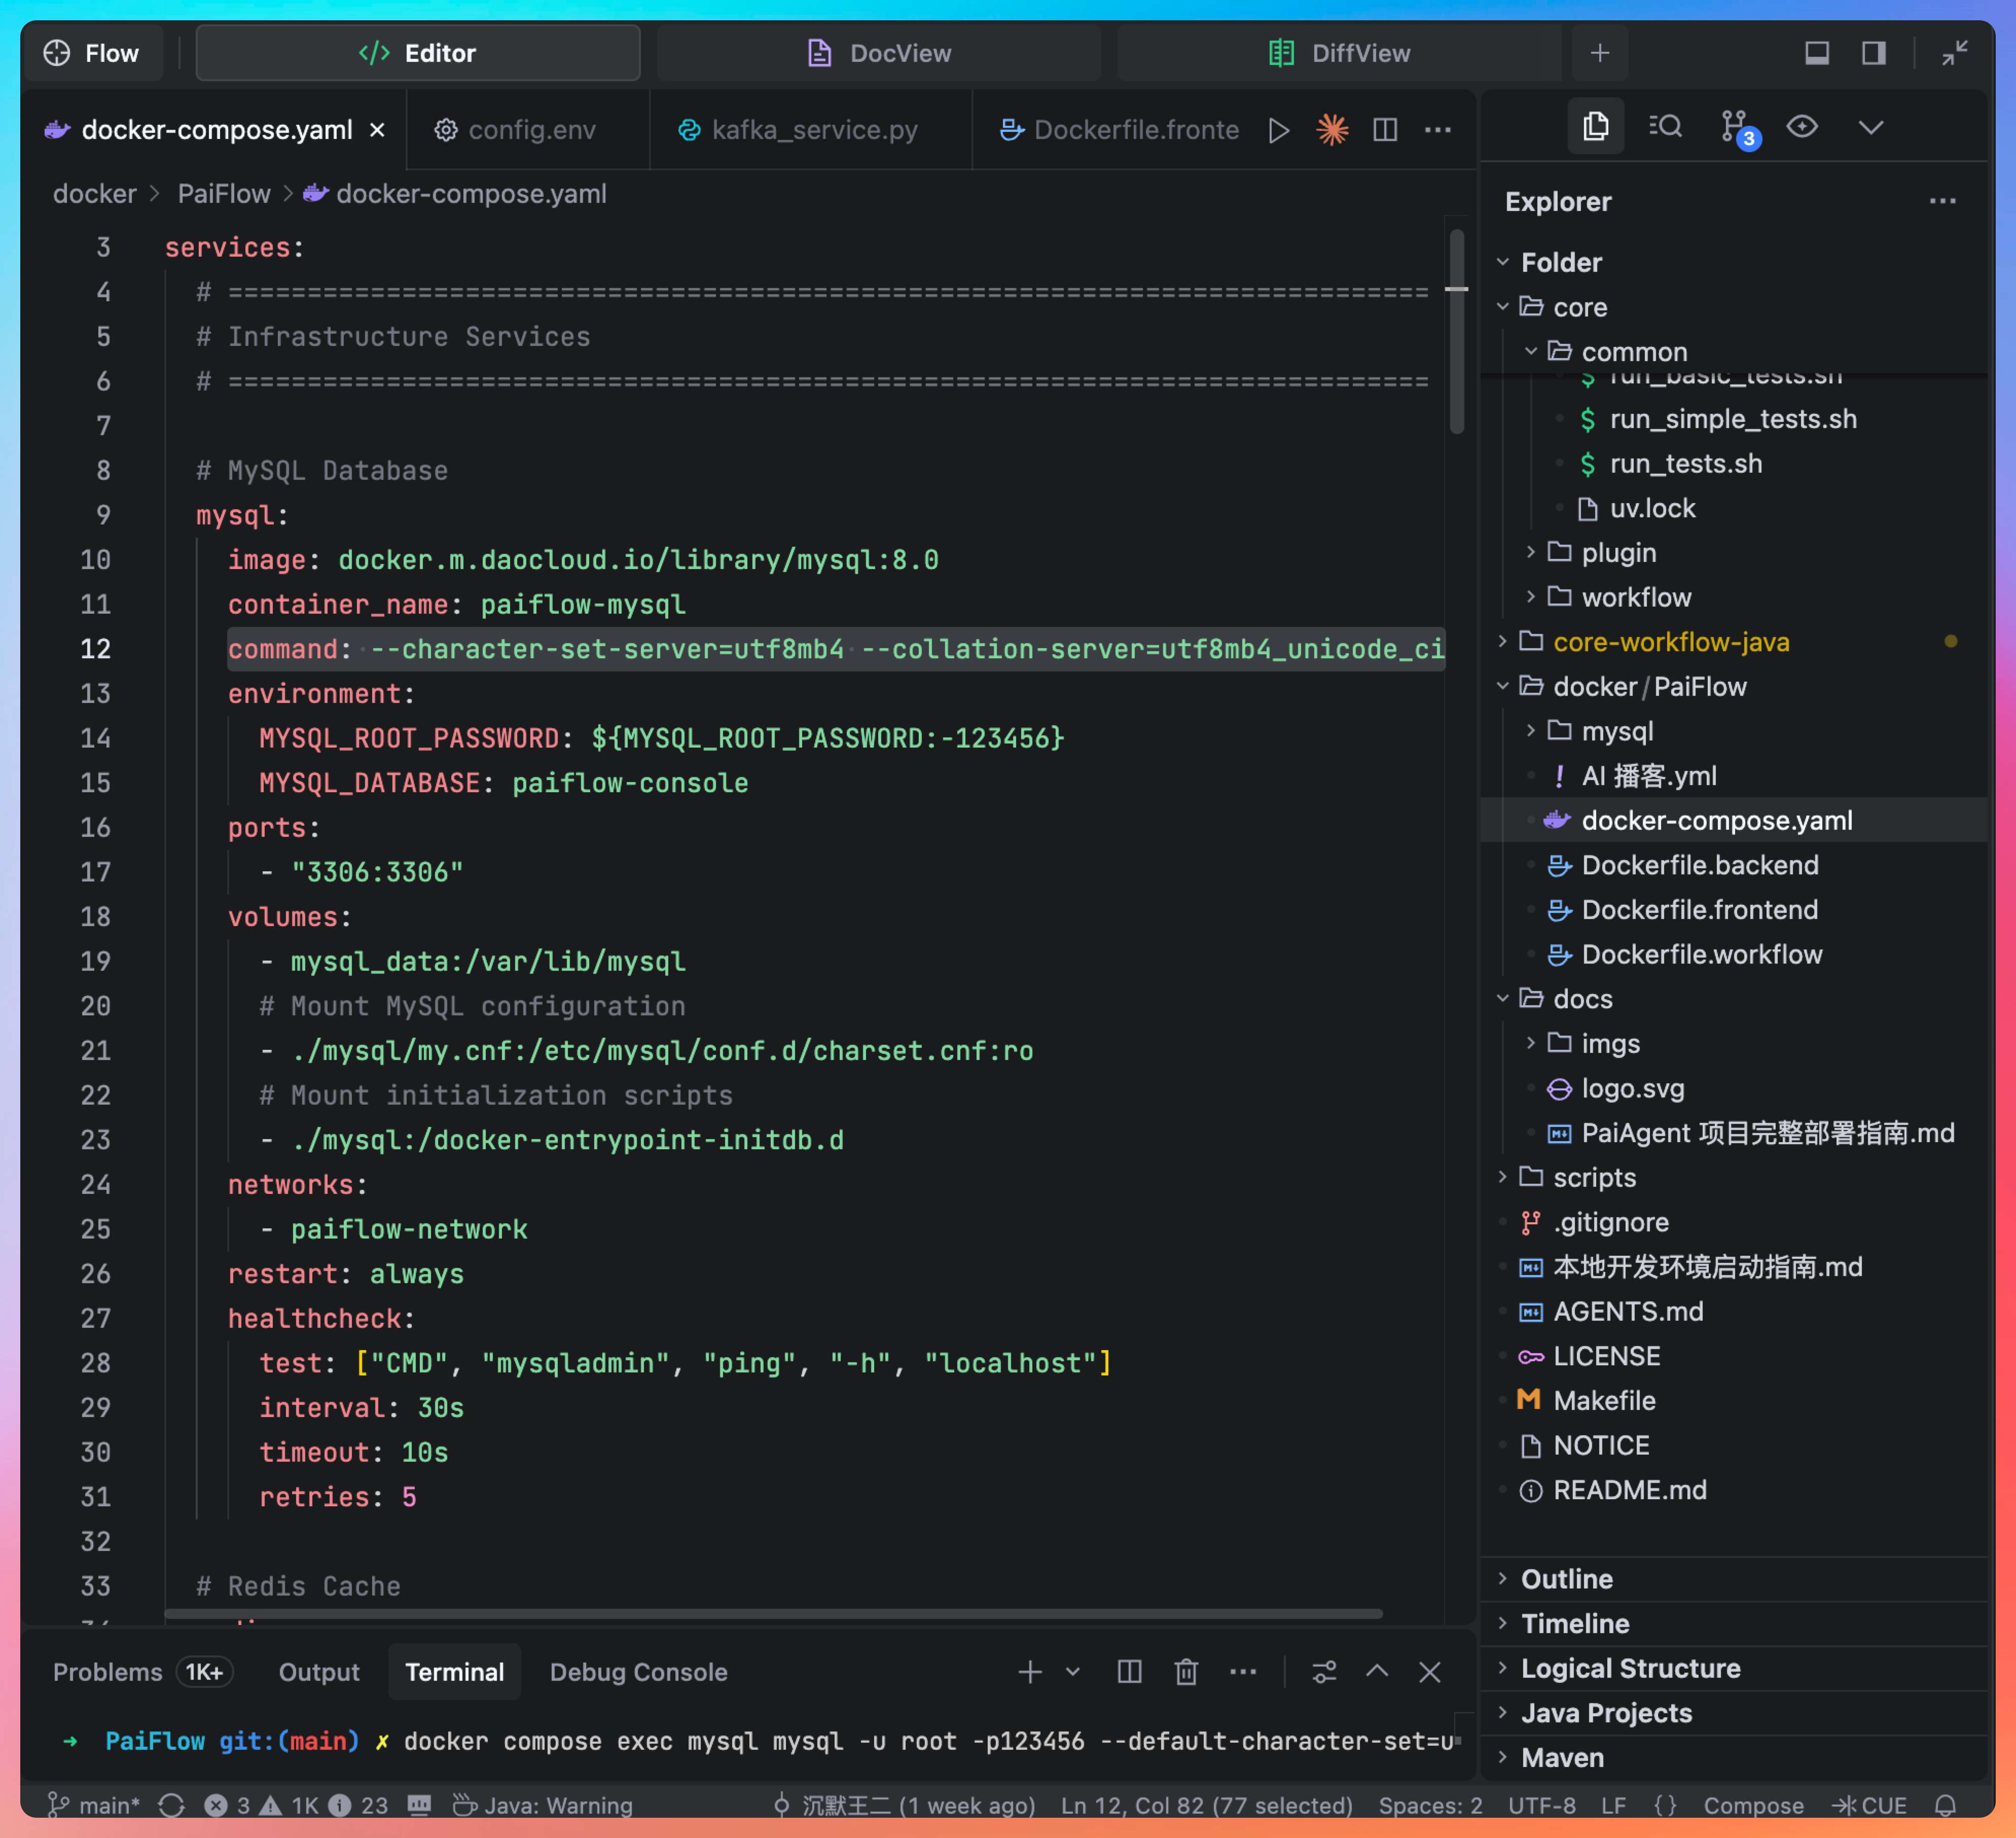
Task: Click PaiFlow in the breadcrumb path
Action: coord(223,194)
